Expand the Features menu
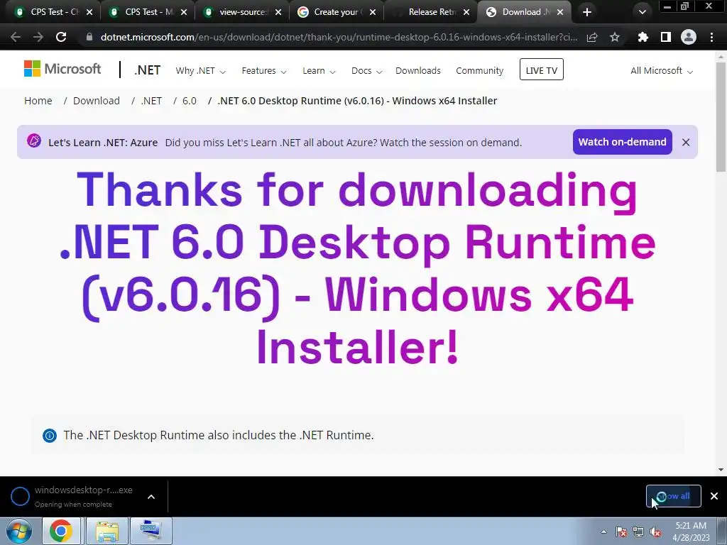This screenshot has width=727, height=545. [x=264, y=71]
